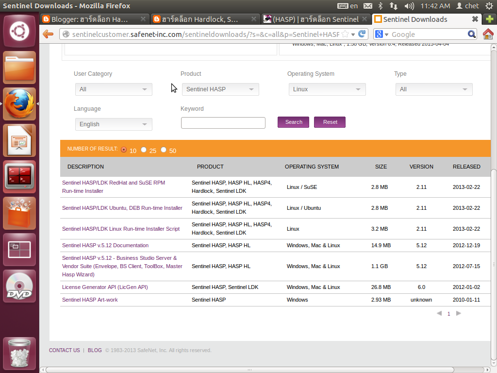Open Linux Run-time Installer Script link

[121, 229]
